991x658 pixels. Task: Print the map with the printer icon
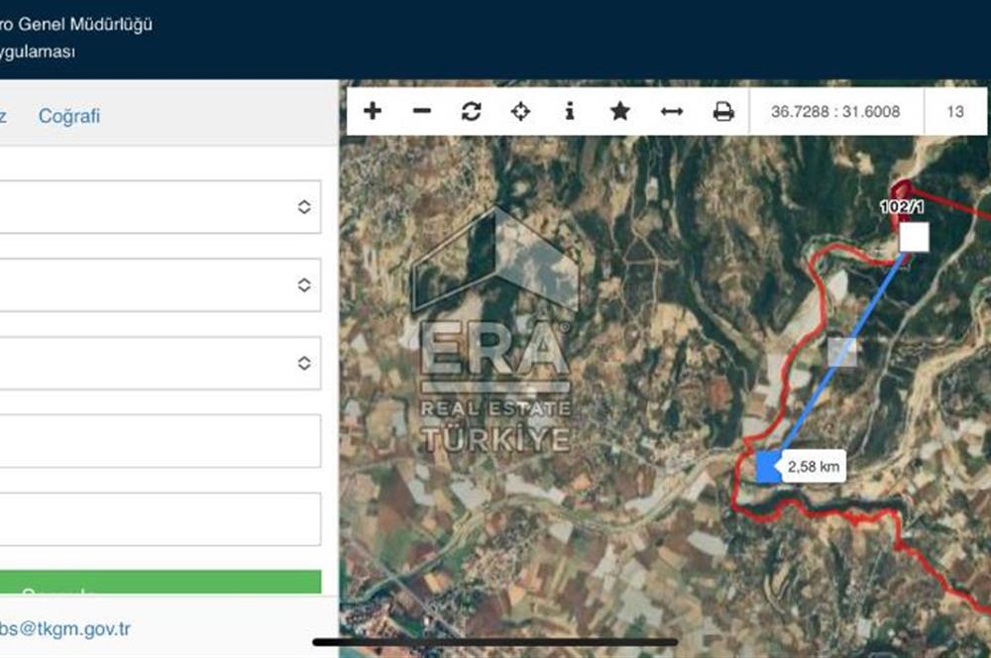click(x=723, y=112)
